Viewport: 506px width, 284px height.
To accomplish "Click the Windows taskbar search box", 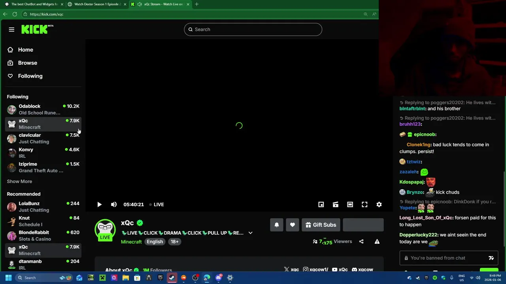I will click(45, 278).
